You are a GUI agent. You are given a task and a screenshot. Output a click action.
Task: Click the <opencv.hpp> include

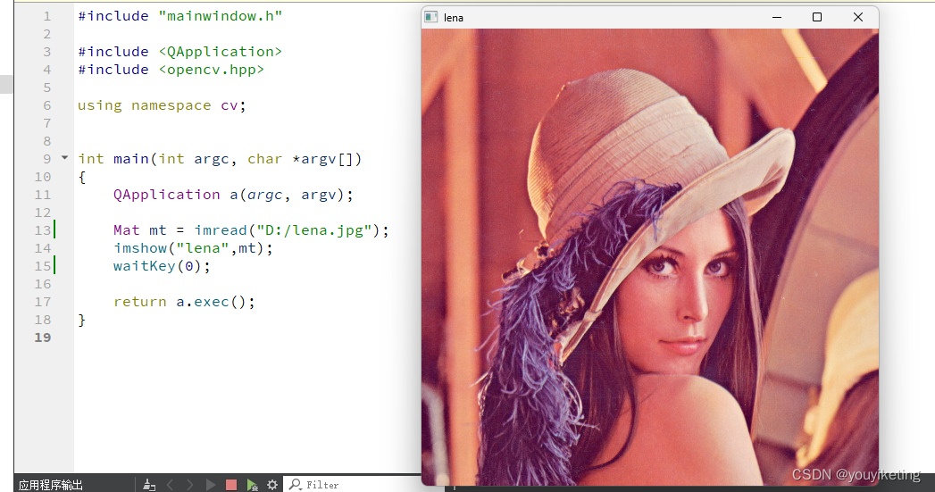pyautogui.click(x=211, y=70)
